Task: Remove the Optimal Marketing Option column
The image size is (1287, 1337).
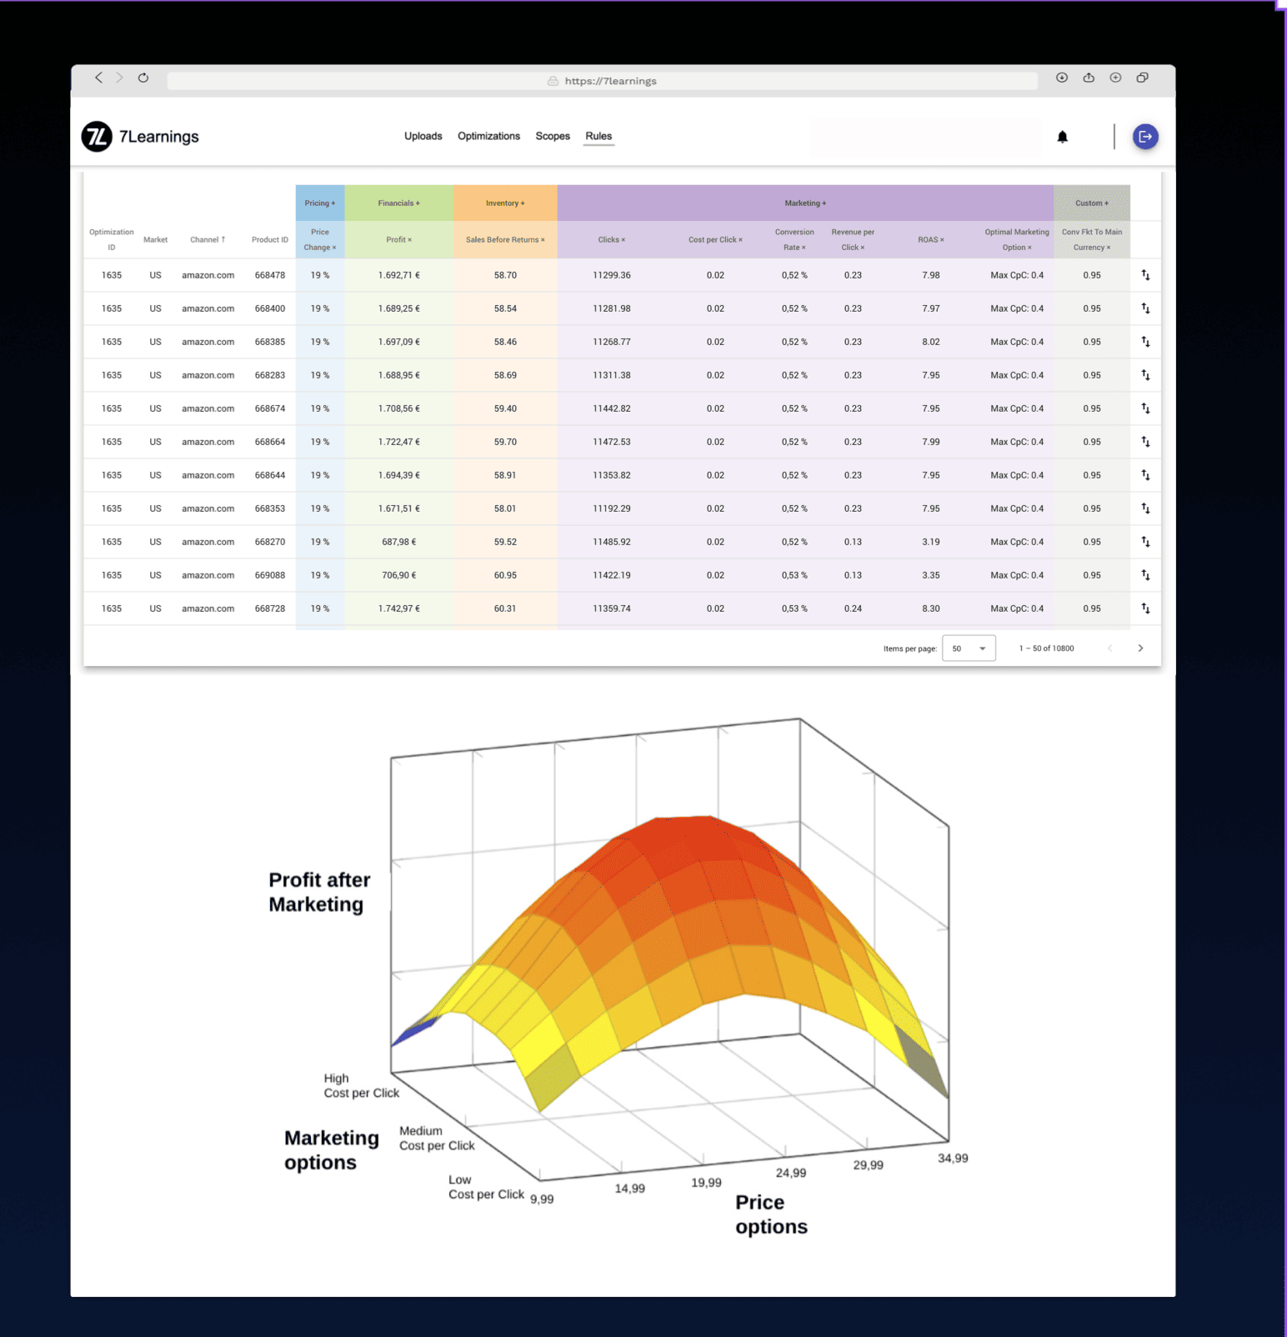Action: pos(1029,248)
